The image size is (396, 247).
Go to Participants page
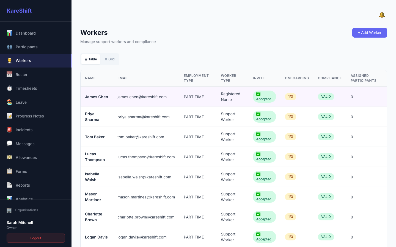click(36, 47)
